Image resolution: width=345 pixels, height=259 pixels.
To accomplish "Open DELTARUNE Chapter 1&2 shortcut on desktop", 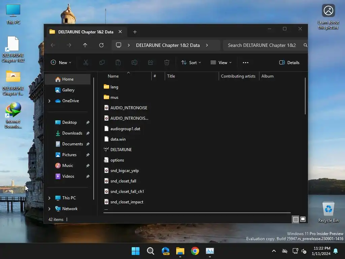I will pyautogui.click(x=13, y=49).
